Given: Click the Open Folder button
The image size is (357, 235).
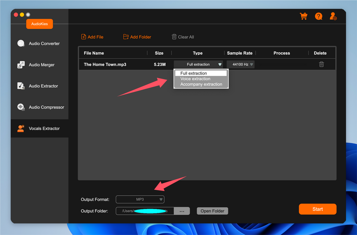Looking at the screenshot, I should [x=212, y=211].
